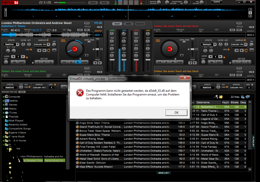This screenshot has height=182, width=260.
Task: Close the Systemfehler dialog with its X
Action: (185, 78)
